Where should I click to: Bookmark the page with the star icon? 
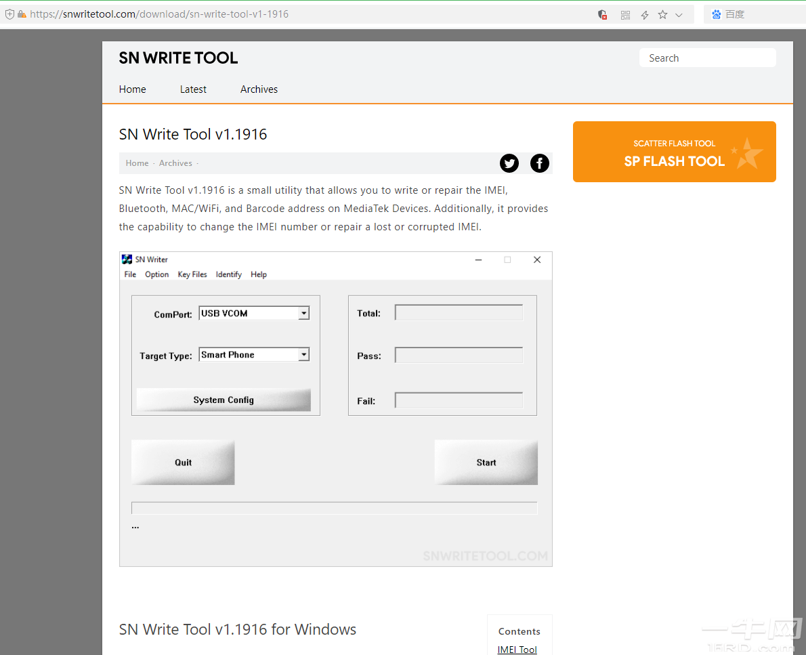click(662, 14)
